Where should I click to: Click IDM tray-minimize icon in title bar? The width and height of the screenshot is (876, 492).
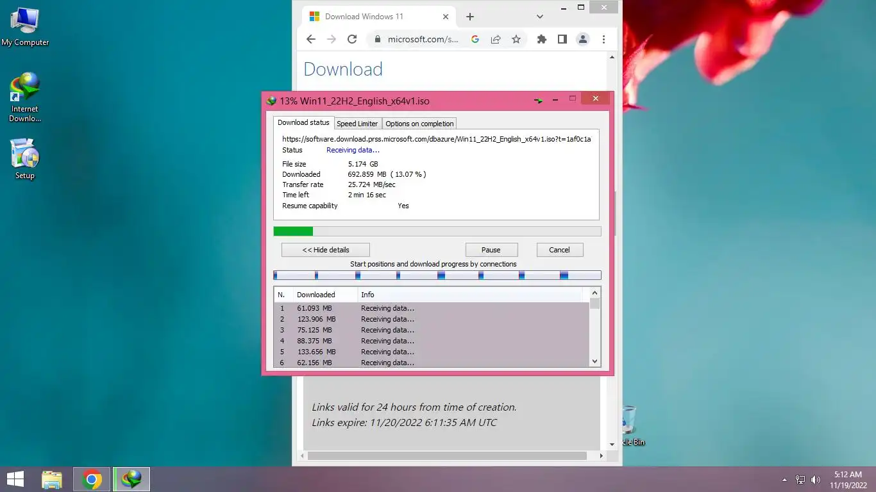click(x=539, y=100)
